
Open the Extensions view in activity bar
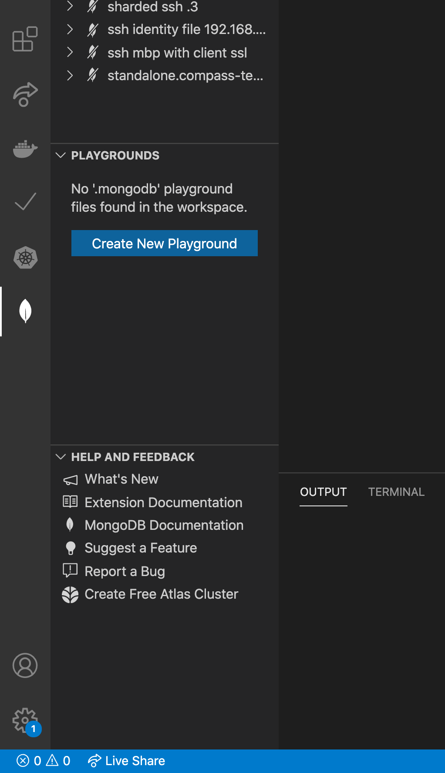tap(25, 39)
